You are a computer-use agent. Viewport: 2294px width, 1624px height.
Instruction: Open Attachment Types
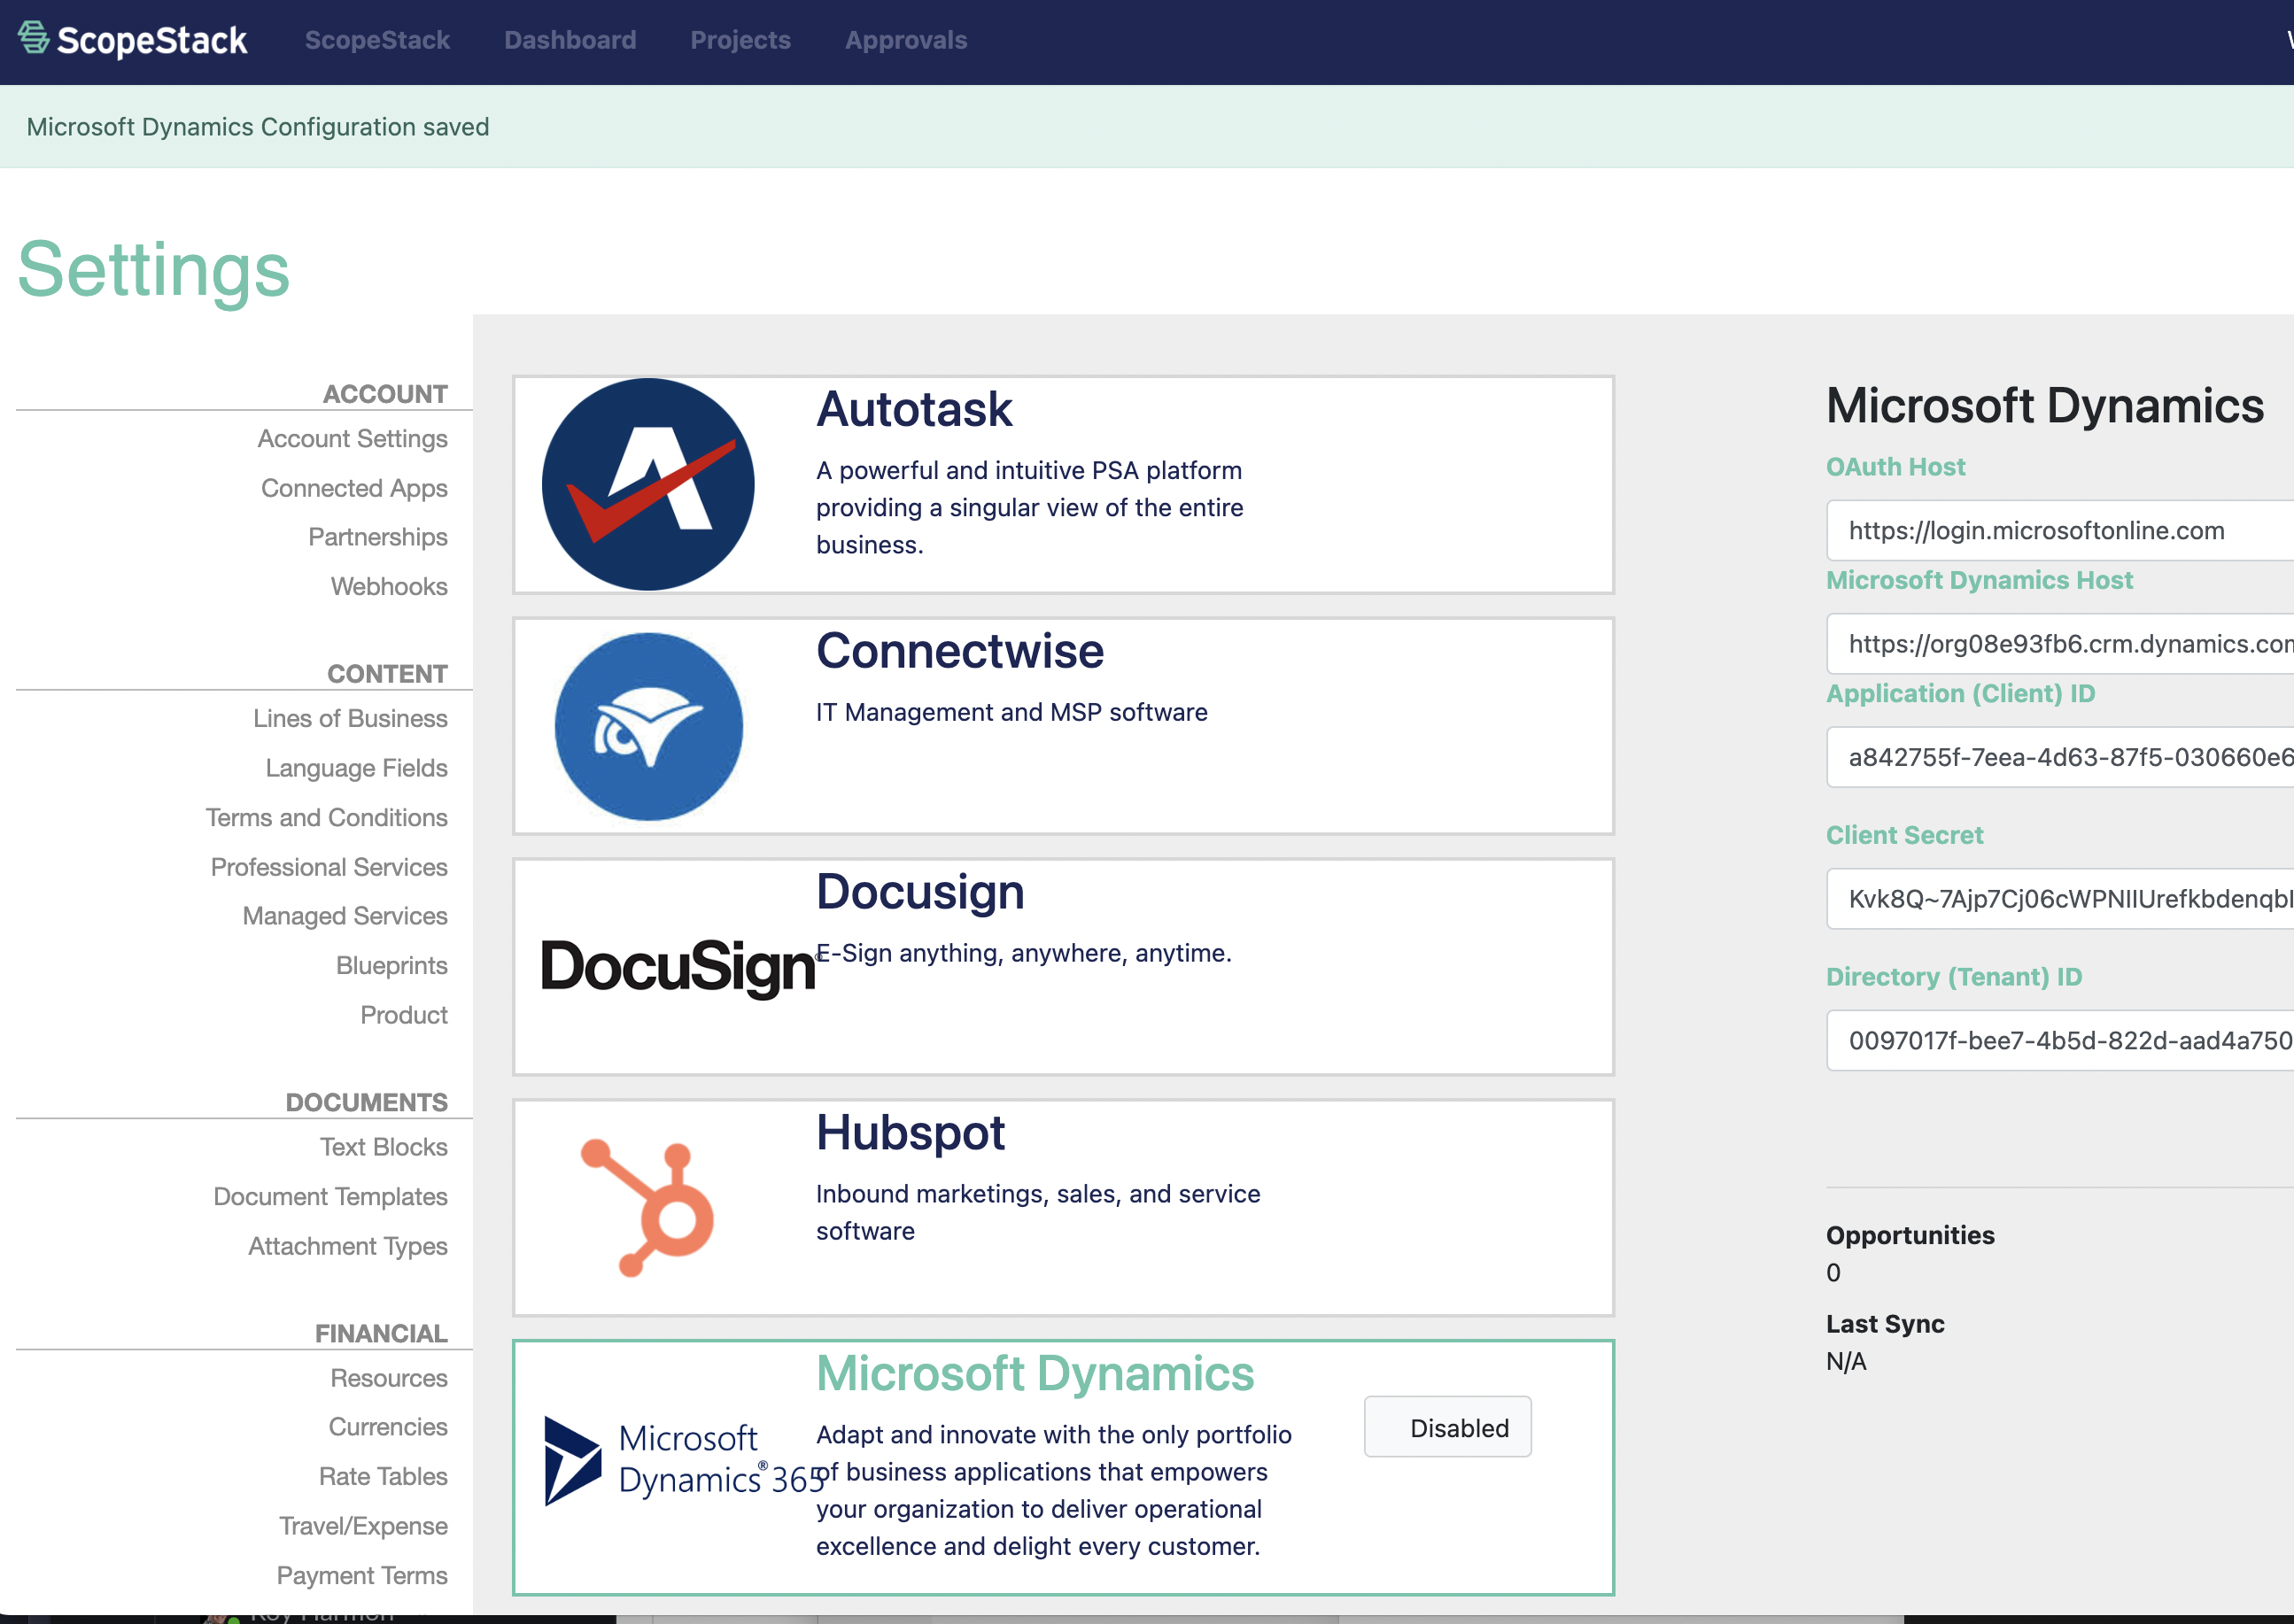tap(348, 1246)
